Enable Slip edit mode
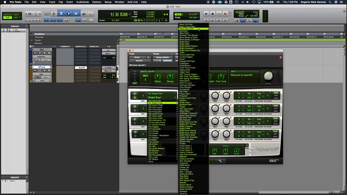This screenshot has width=347, height=195. pos(8,18)
